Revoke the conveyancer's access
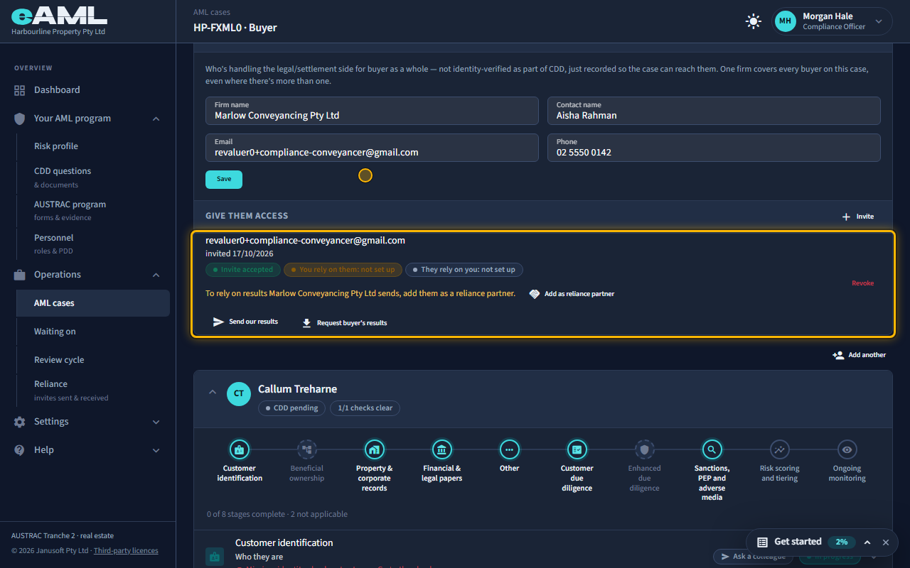This screenshot has height=568, width=910. 863,283
